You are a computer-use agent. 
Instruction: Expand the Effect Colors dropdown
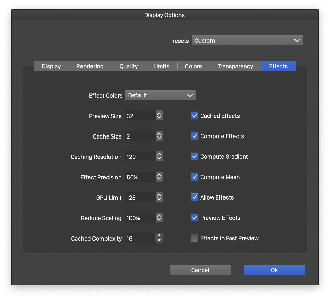click(160, 95)
